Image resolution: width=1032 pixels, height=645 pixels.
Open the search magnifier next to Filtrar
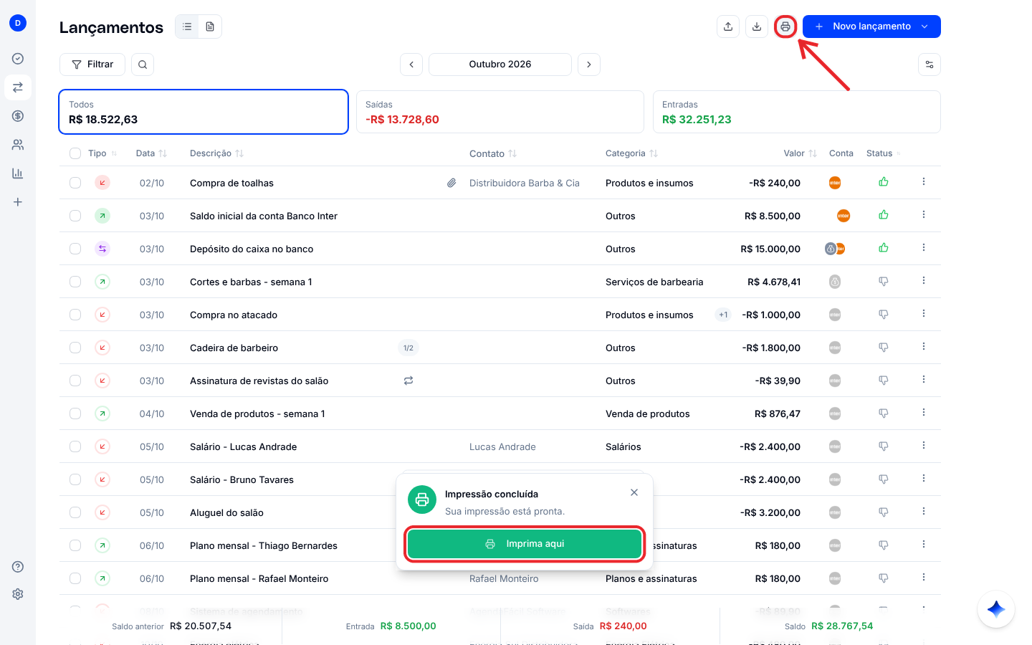[x=143, y=64]
